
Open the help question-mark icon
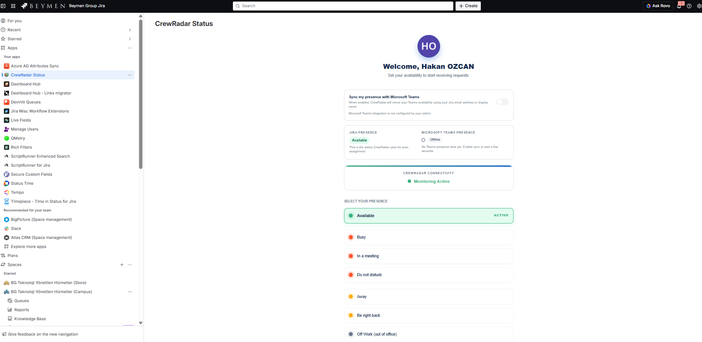coord(689,6)
